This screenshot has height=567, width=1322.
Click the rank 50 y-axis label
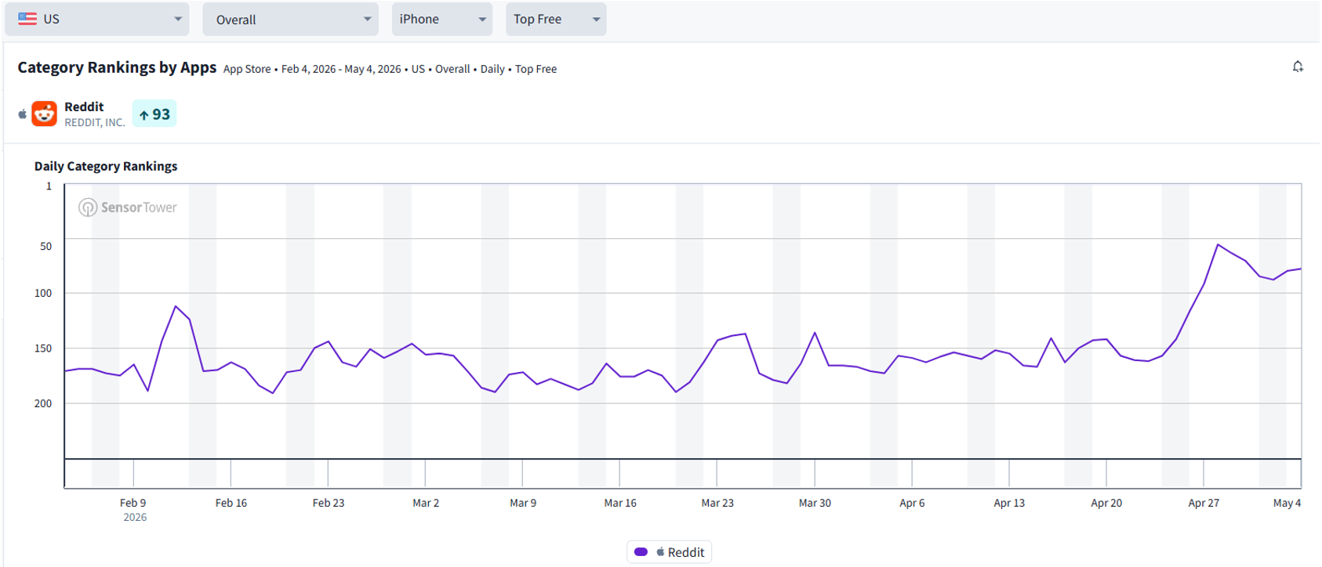coord(46,246)
